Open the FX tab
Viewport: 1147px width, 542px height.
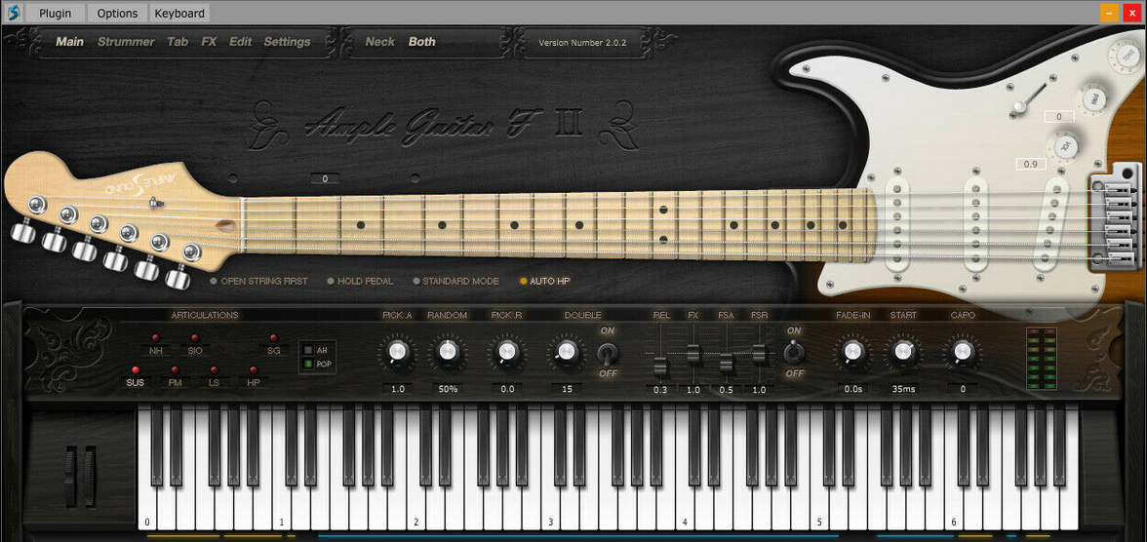(x=209, y=42)
